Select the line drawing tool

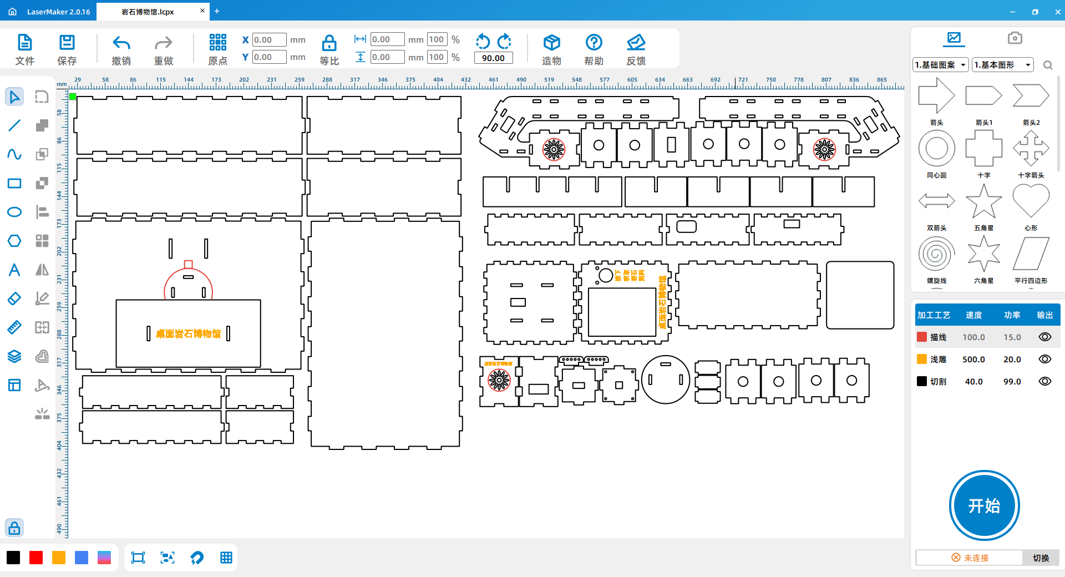click(14, 125)
